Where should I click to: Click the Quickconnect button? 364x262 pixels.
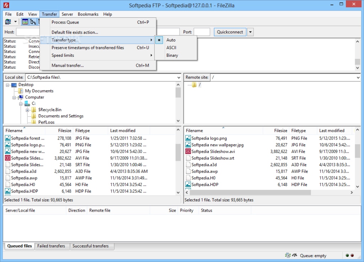pyautogui.click(x=230, y=32)
